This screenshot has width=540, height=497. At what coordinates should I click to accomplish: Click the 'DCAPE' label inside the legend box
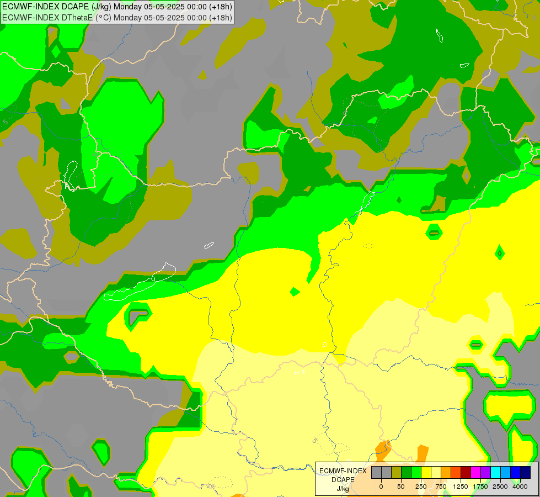pos(343,480)
